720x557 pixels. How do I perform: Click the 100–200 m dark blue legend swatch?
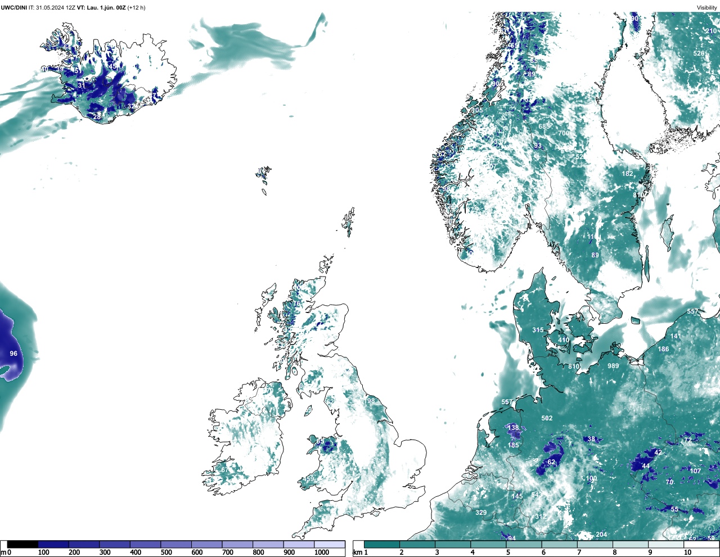point(53,544)
